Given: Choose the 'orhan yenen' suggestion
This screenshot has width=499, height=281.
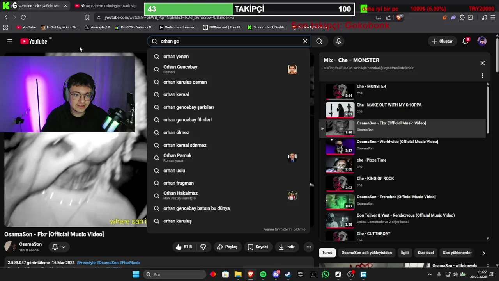Looking at the screenshot, I should [x=228, y=57].
